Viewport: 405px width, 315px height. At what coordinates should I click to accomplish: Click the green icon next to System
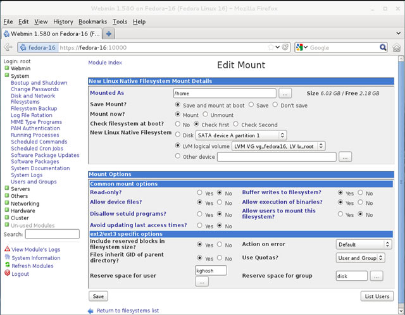tap(7, 75)
